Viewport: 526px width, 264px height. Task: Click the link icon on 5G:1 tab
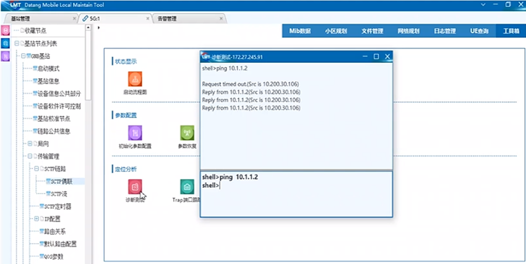(x=85, y=18)
